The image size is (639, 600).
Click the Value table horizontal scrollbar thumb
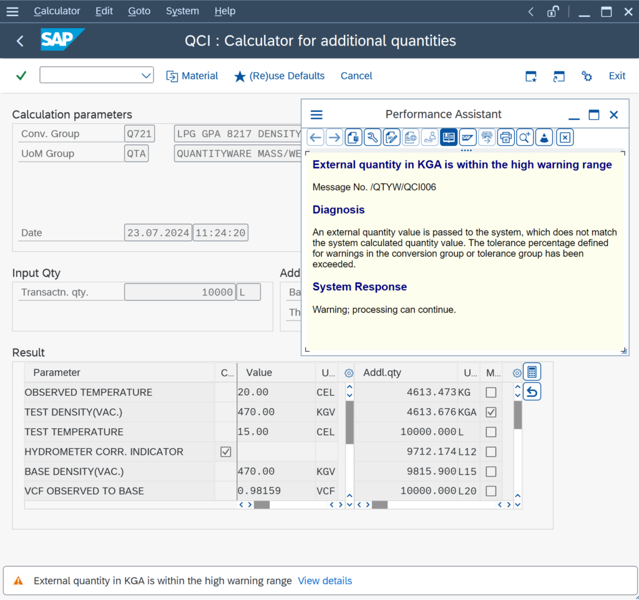click(x=261, y=505)
